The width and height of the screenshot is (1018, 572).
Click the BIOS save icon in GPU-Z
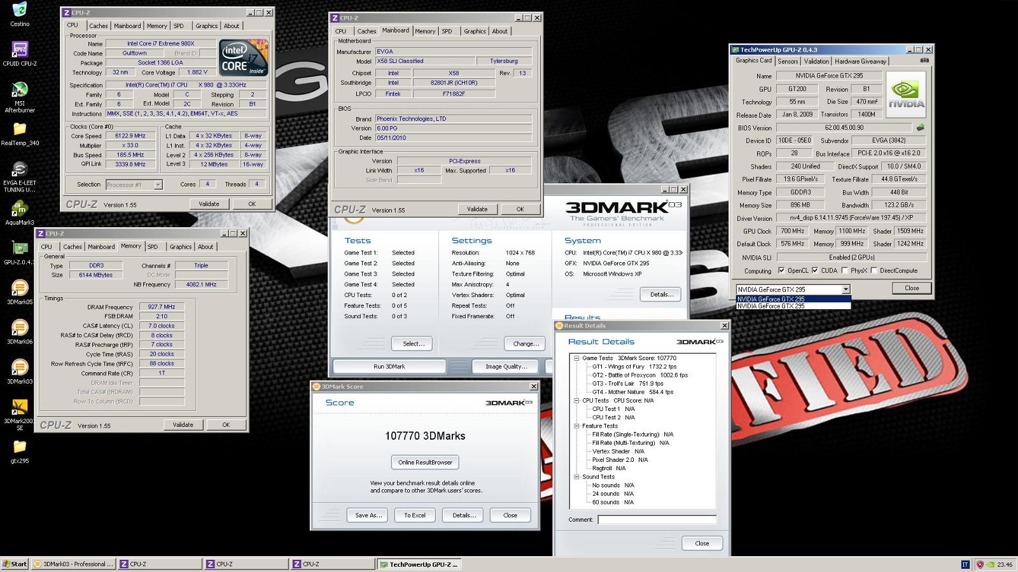pos(920,127)
